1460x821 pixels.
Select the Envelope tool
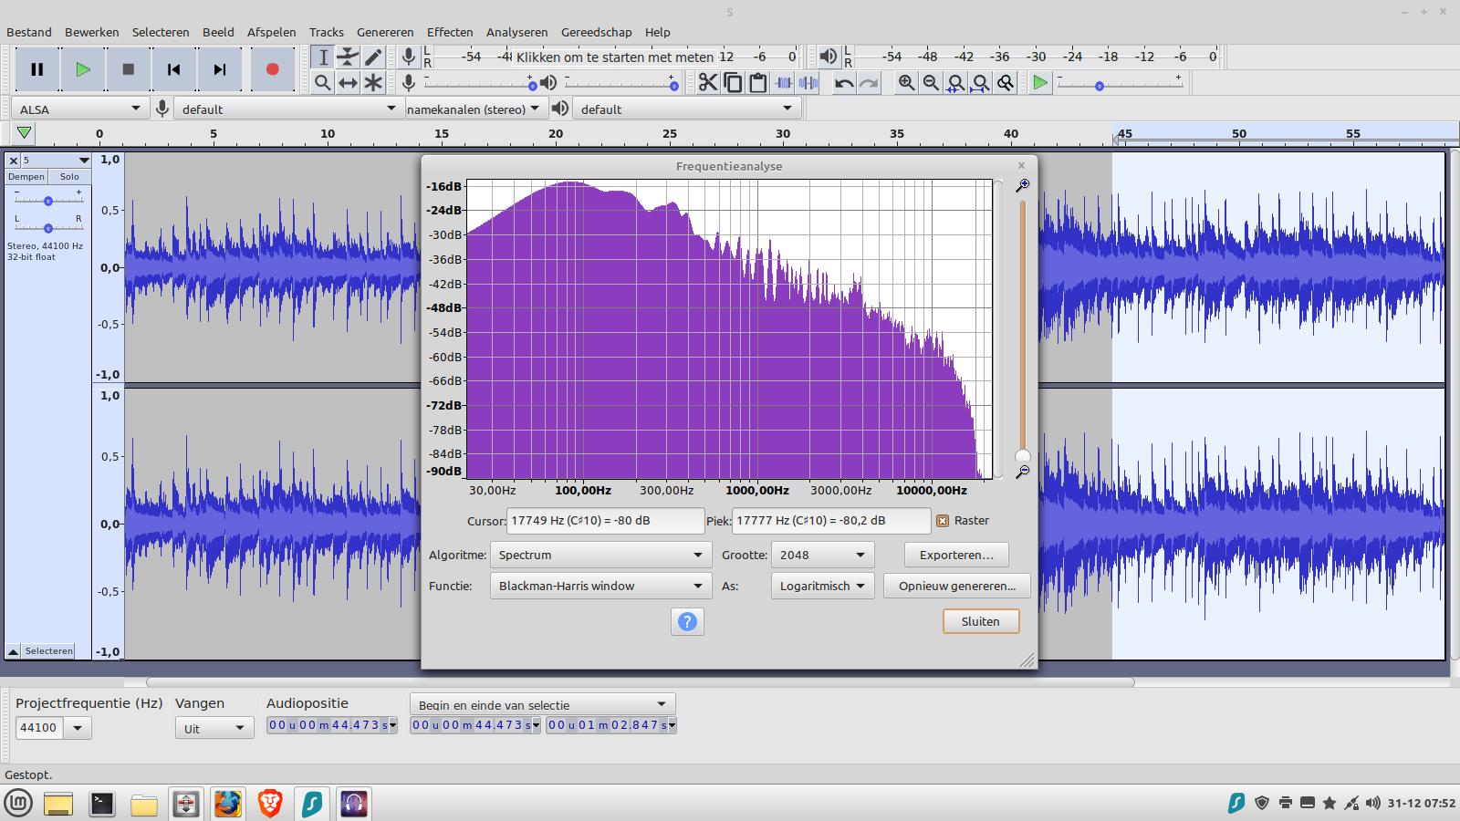[348, 57]
